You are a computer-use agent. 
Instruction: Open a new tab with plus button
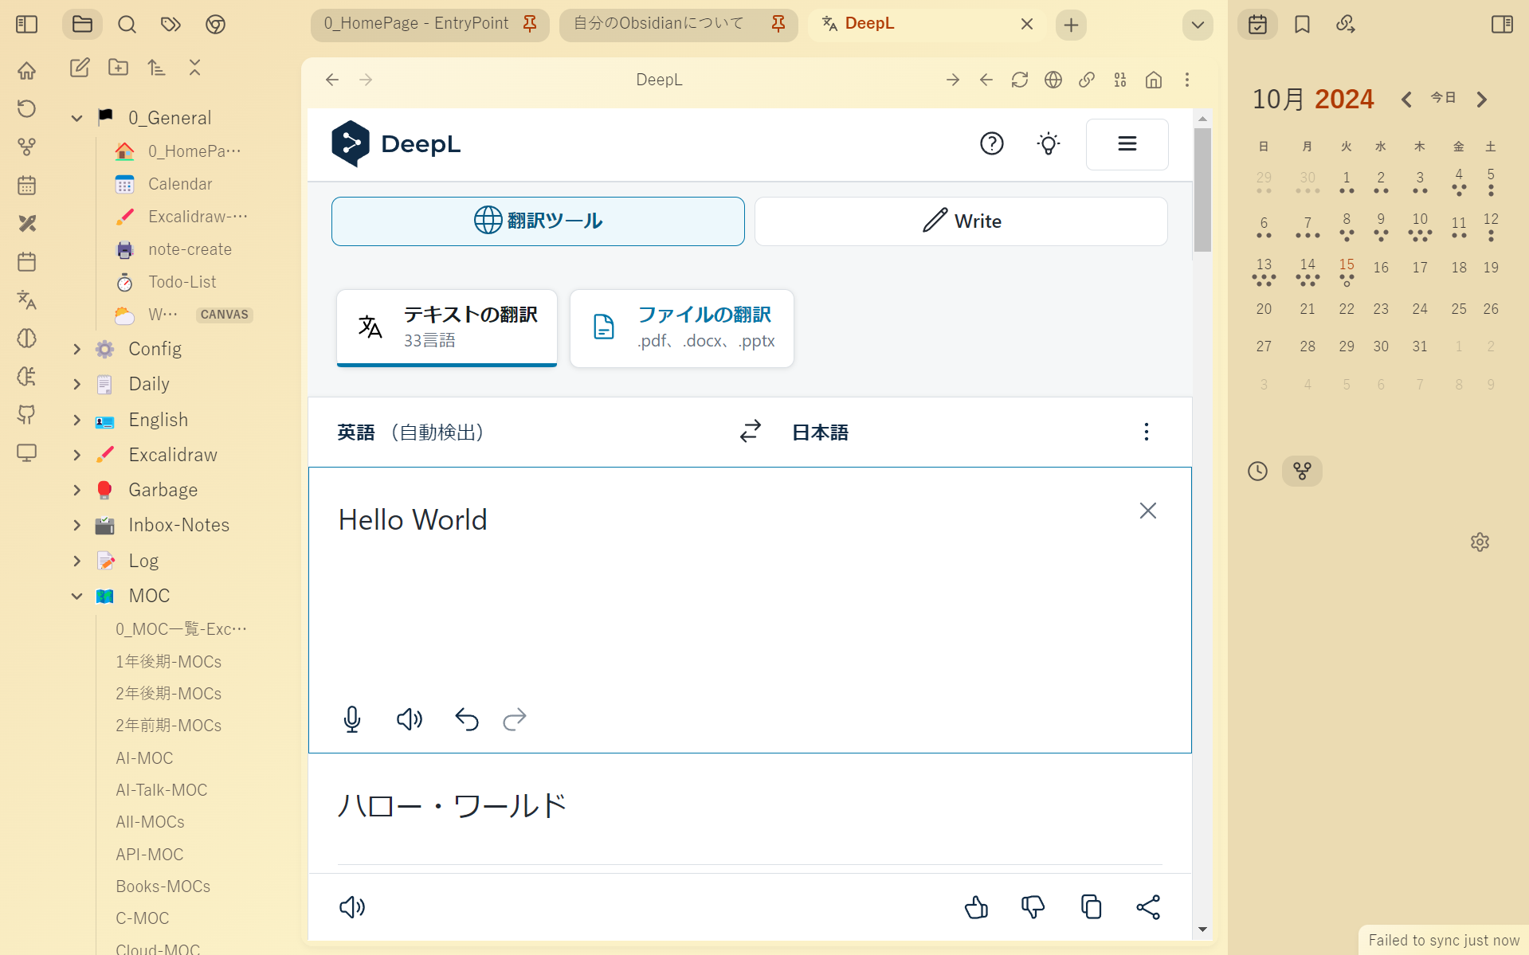[1071, 25]
